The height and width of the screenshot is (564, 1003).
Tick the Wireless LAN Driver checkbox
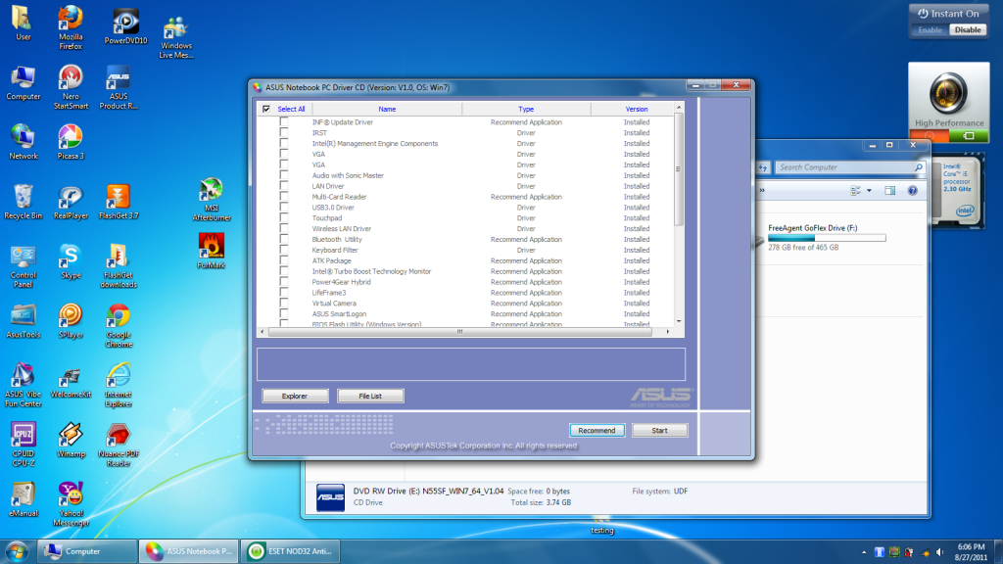pyautogui.click(x=284, y=229)
